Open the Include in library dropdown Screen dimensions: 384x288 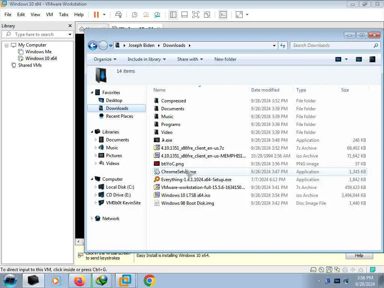tap(147, 59)
